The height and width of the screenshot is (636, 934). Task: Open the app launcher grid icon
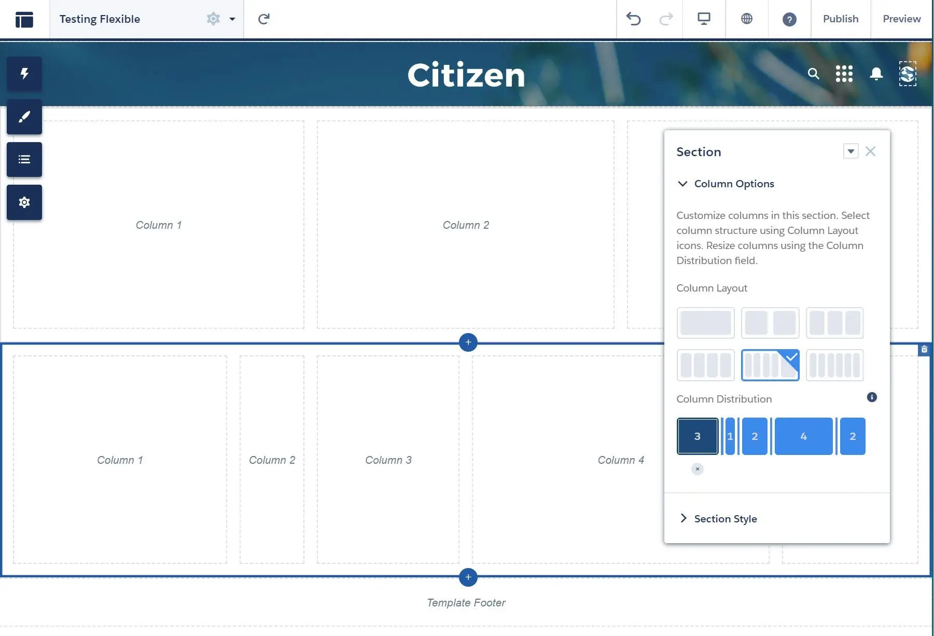click(844, 74)
